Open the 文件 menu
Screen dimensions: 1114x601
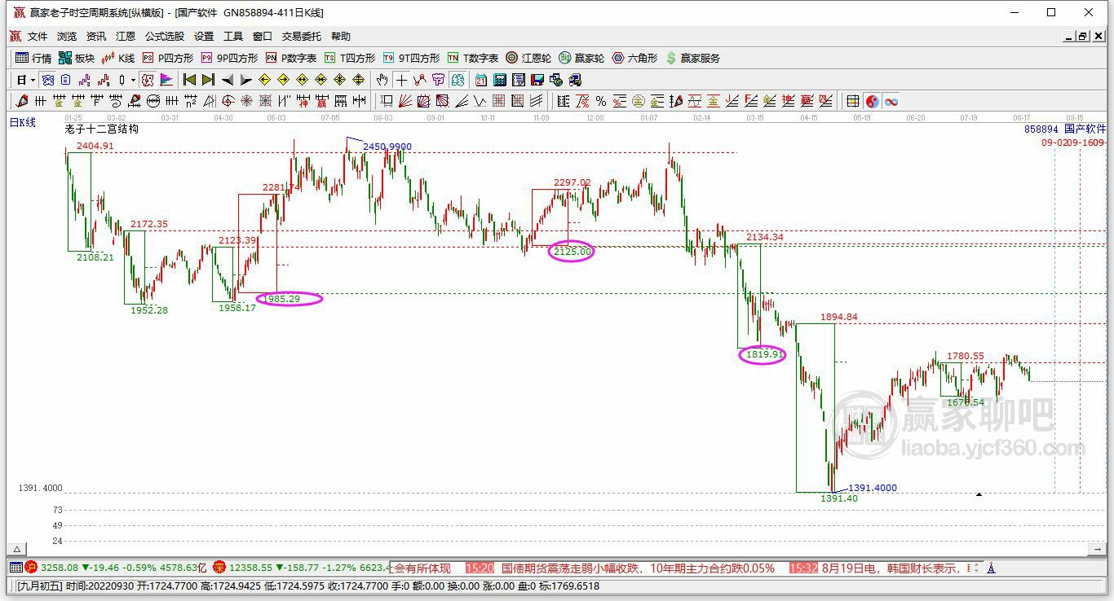click(38, 37)
